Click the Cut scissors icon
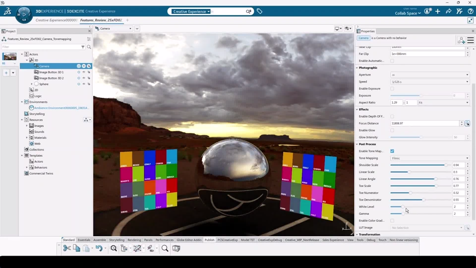The height and width of the screenshot is (268, 476). coord(67,248)
